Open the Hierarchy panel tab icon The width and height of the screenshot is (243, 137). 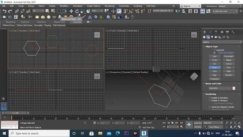[x=216, y=32]
